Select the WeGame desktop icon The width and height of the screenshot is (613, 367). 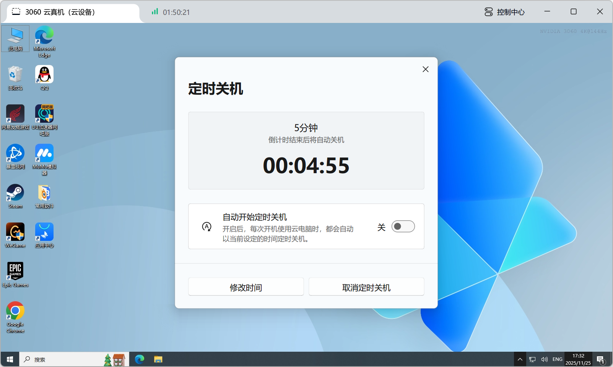coord(15,232)
